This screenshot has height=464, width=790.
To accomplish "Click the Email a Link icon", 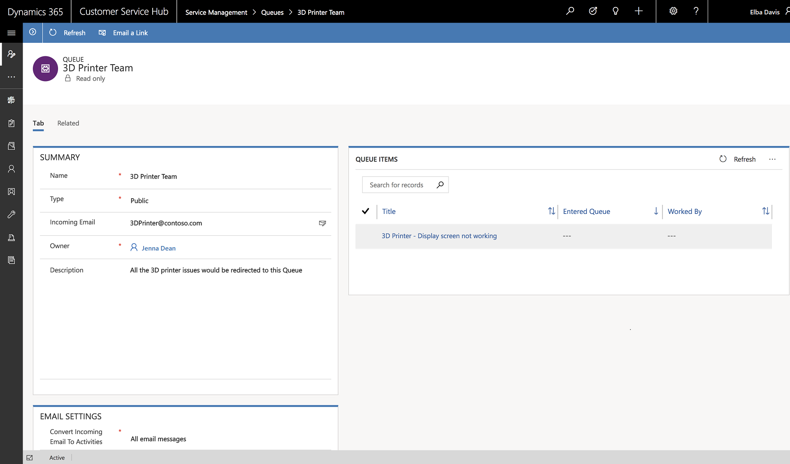I will 102,32.
